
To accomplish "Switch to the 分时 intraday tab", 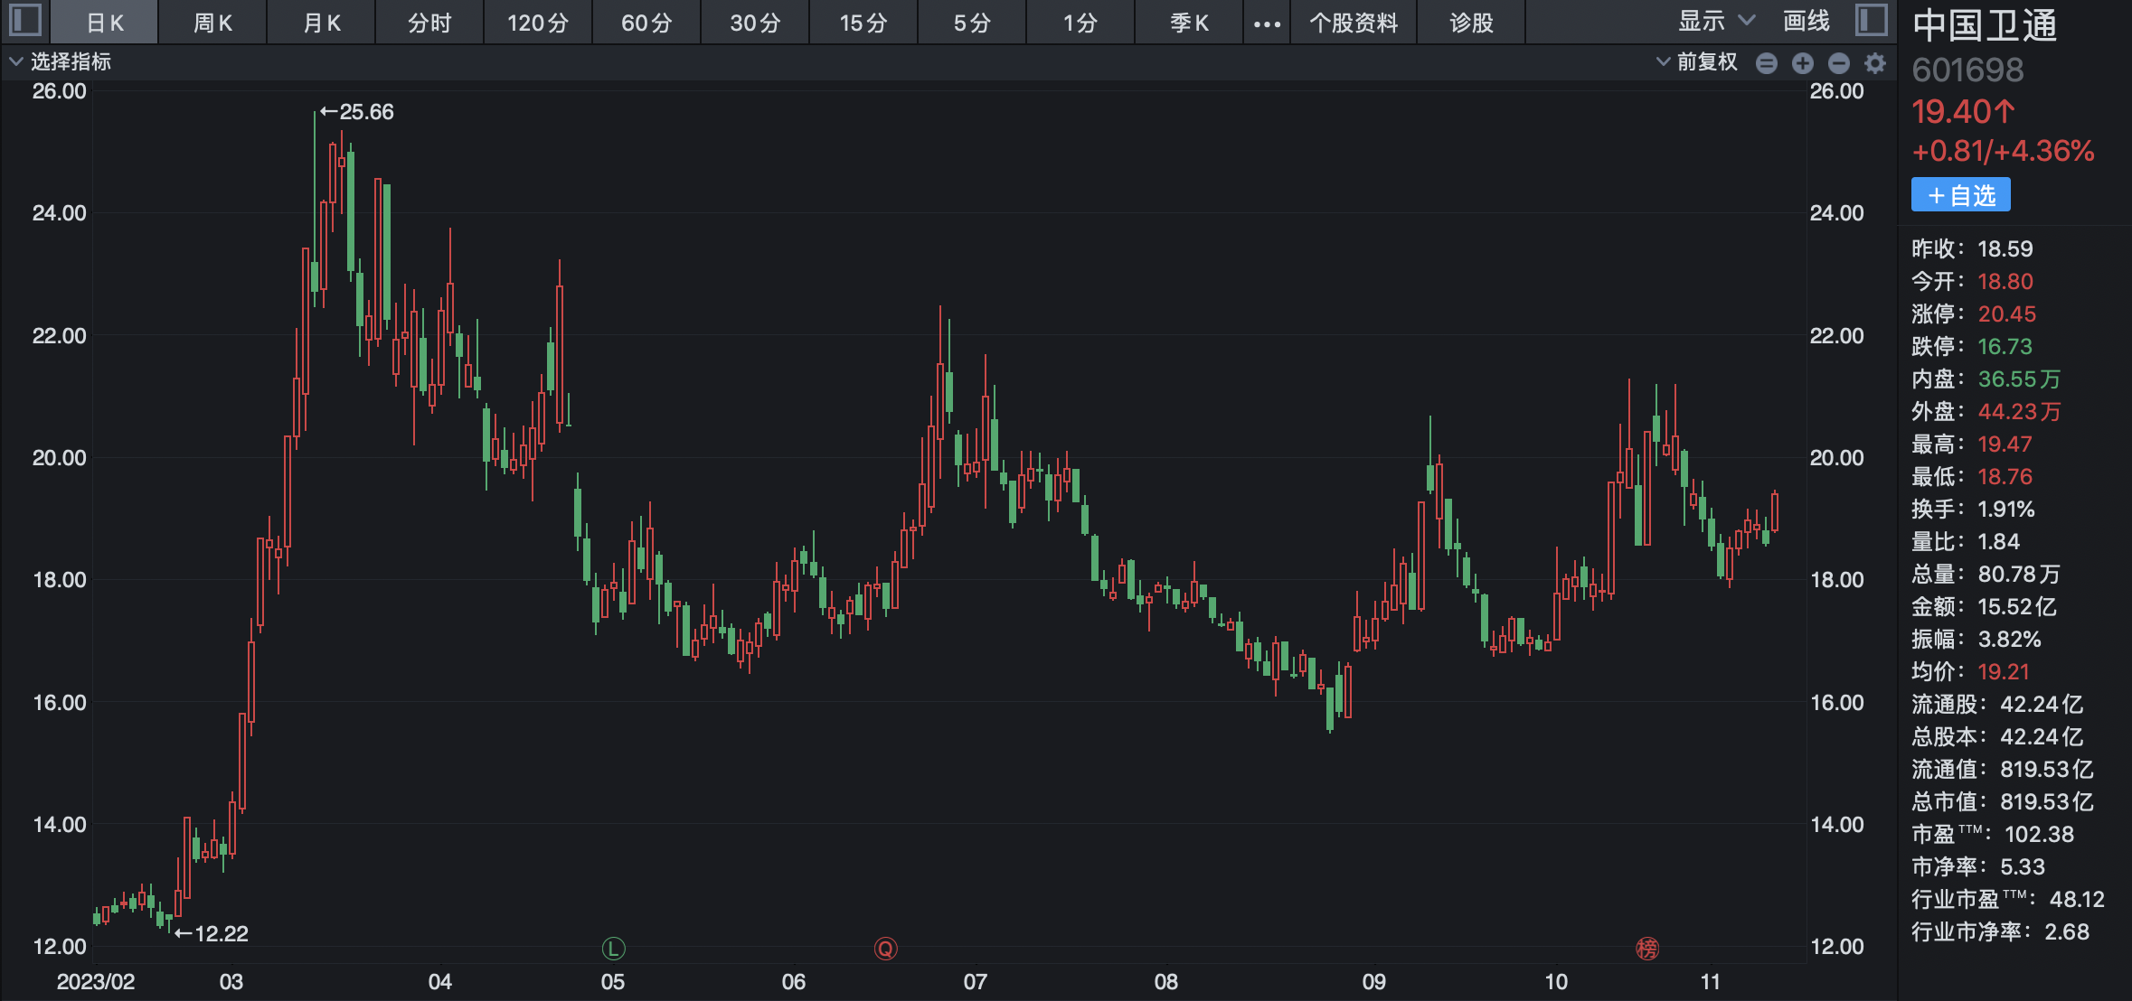I will 429,23.
